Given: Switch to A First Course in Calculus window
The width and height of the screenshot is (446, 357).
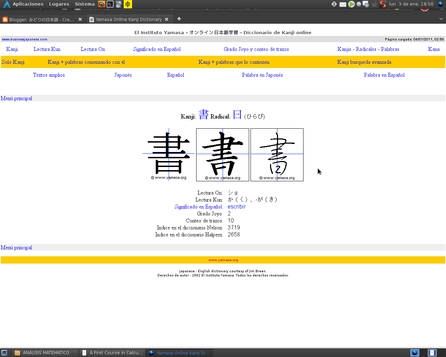Looking at the screenshot, I should pyautogui.click(x=112, y=353).
